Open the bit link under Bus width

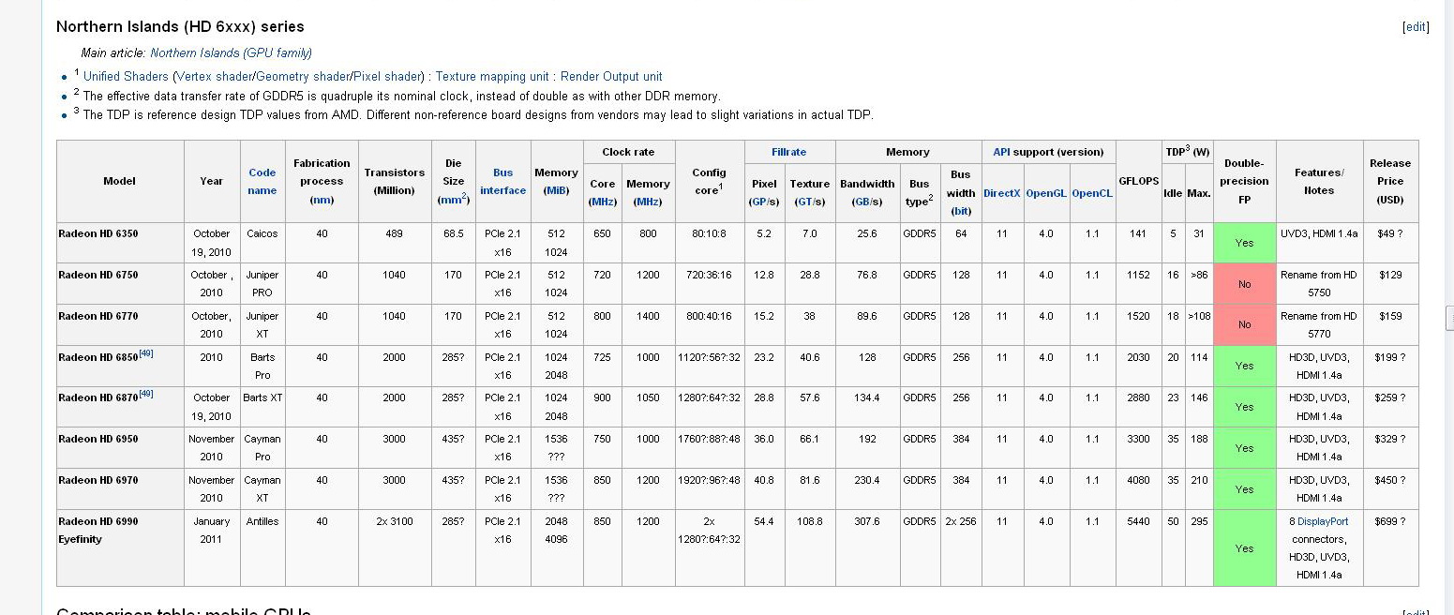(x=961, y=211)
